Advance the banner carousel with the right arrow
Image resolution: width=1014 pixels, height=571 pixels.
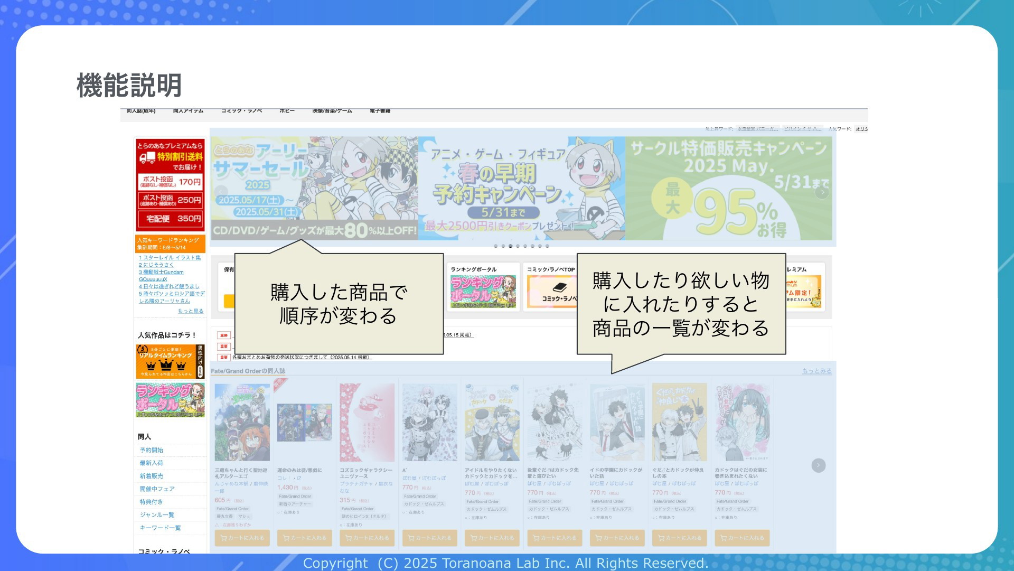pos(822,192)
